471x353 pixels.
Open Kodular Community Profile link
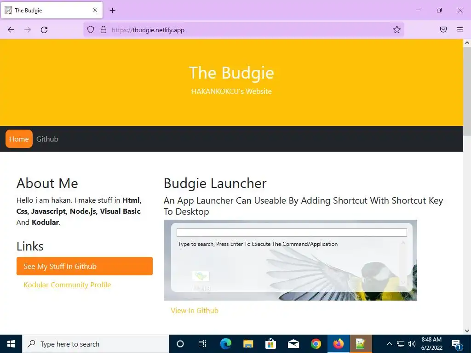click(x=67, y=285)
